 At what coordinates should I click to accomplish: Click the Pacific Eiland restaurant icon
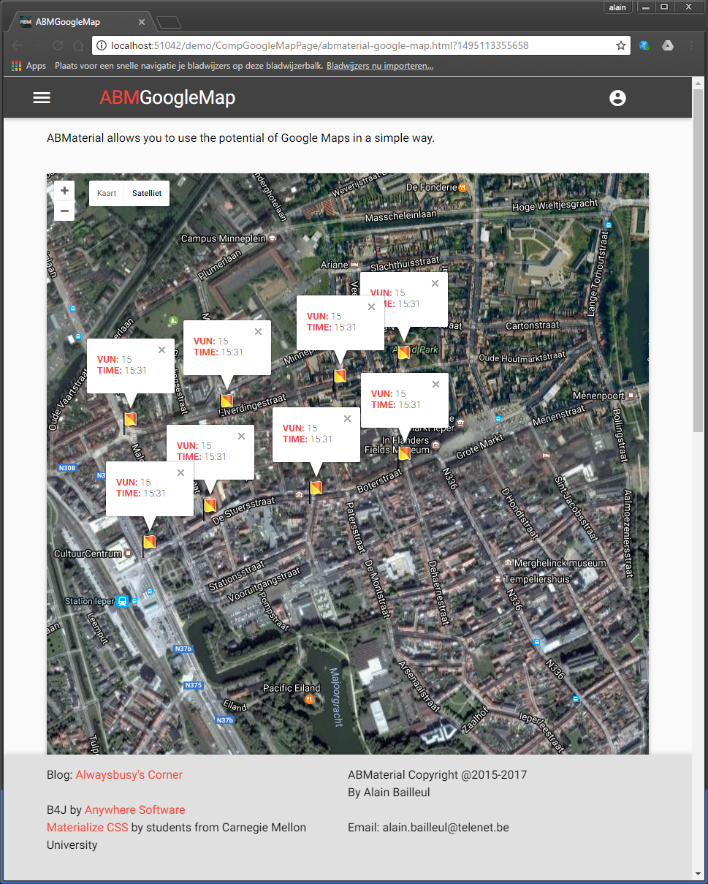(310, 700)
